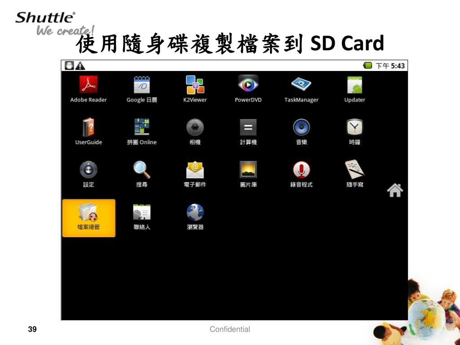
Task: Open the 搜尋 search app
Action: coord(142,174)
